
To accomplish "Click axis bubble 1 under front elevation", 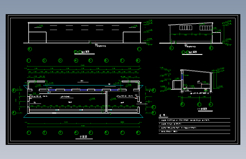I will click(x=139, y=49).
